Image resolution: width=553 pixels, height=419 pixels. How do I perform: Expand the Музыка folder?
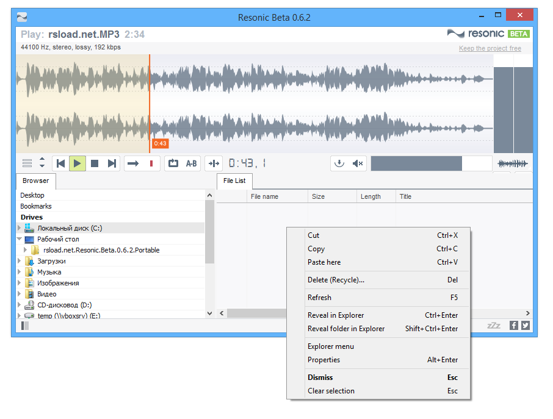click(x=20, y=272)
